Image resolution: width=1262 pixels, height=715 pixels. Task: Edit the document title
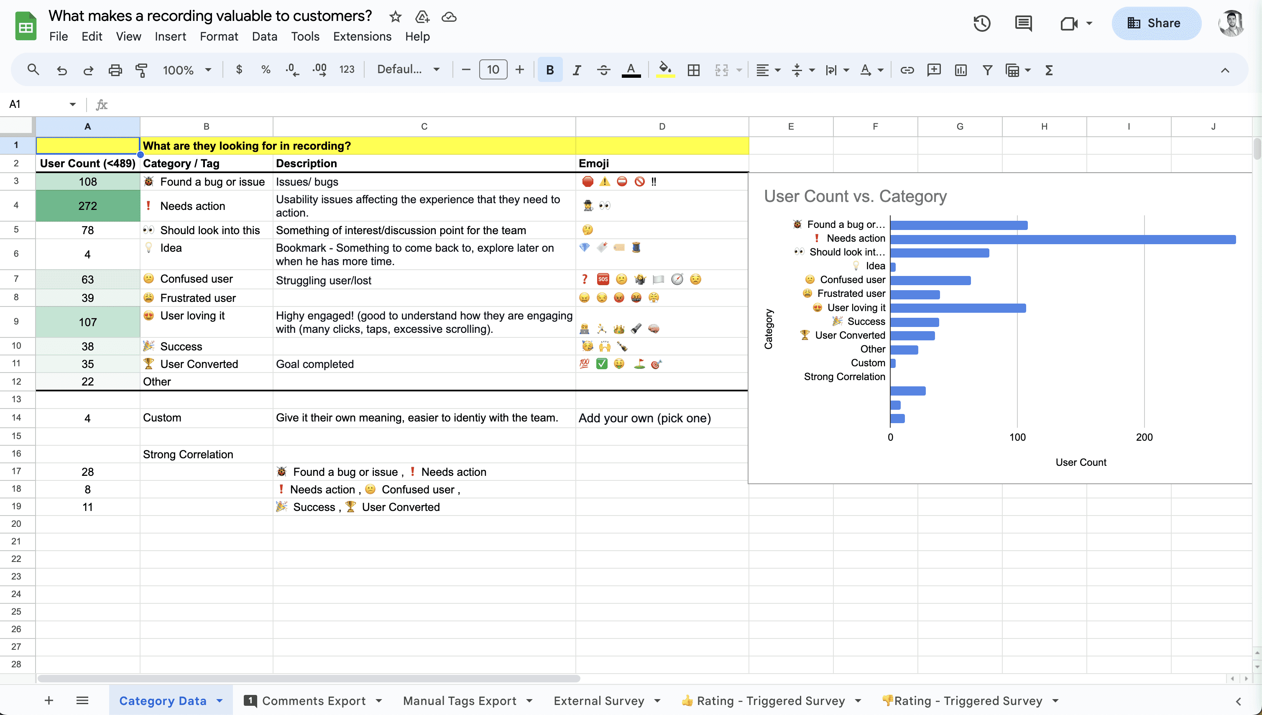210,16
